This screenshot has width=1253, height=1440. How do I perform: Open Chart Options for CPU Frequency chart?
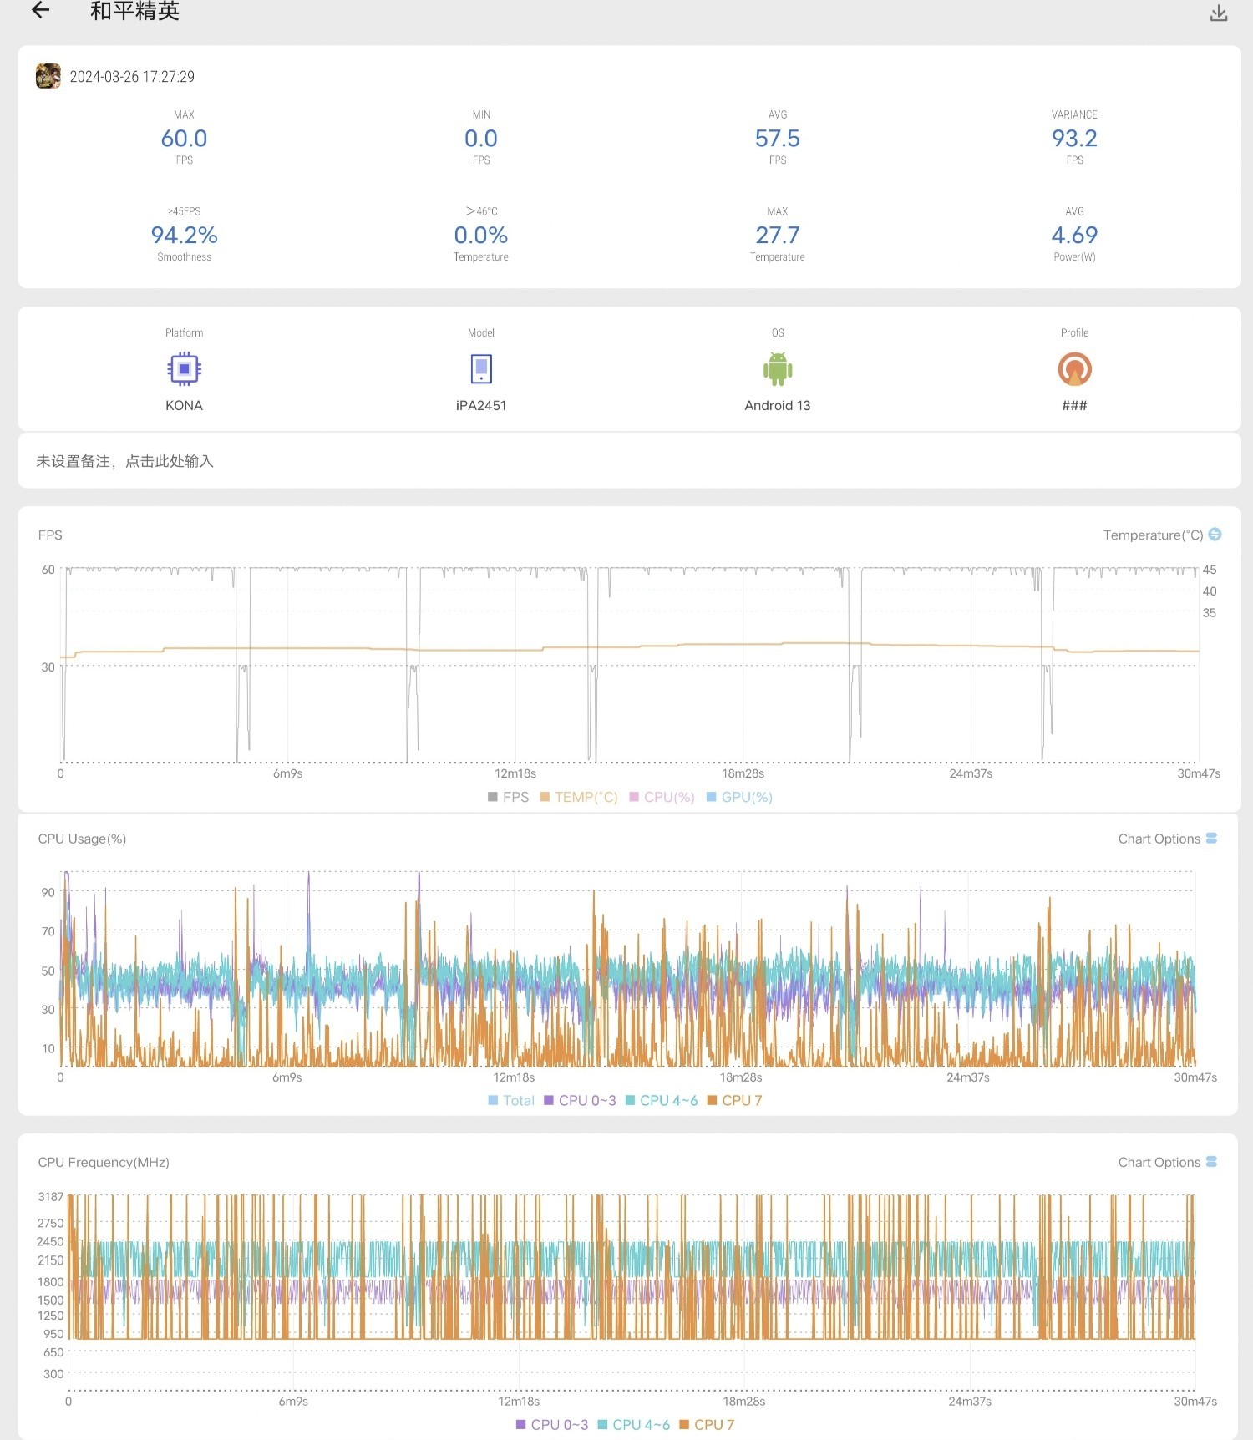click(x=1167, y=1162)
